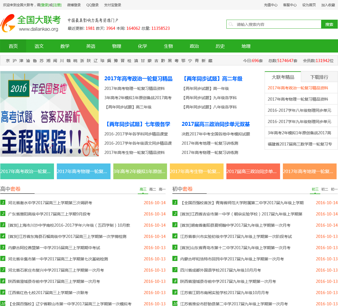Image resolution: width=338 pixels, height=307 pixels.
Task: Click rank badge 10 beside 辽宁省鞍山市第一中学
Action: point(3,303)
